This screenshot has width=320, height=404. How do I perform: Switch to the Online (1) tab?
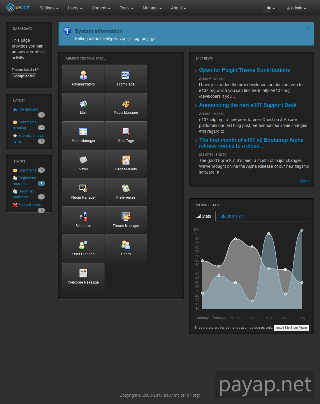[233, 216]
